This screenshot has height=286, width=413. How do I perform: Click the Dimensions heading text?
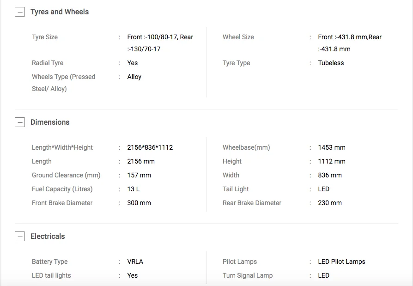pos(50,122)
